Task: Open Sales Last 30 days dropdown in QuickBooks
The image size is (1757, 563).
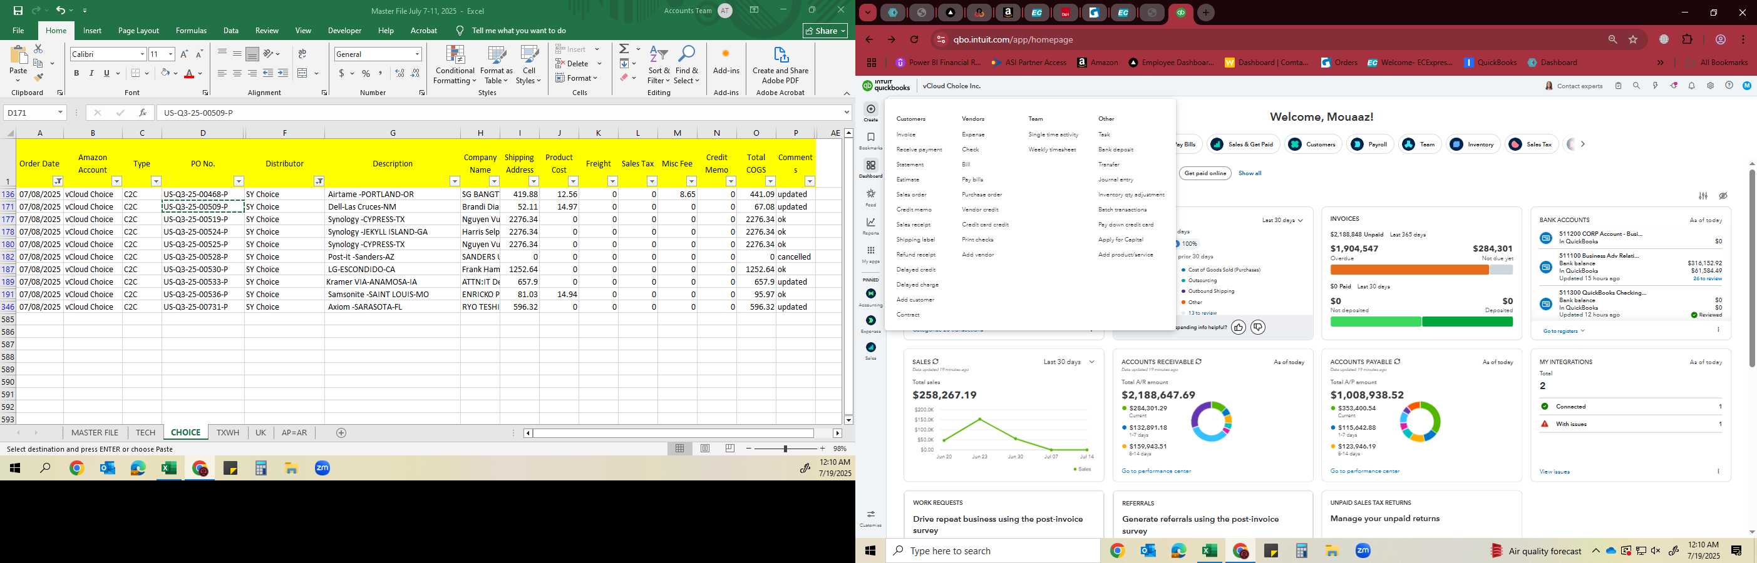Action: click(x=1069, y=362)
